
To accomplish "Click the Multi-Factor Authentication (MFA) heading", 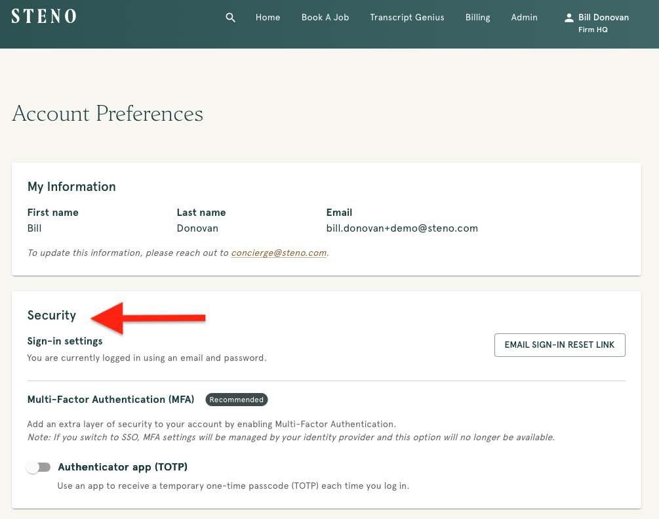I will 110,400.
